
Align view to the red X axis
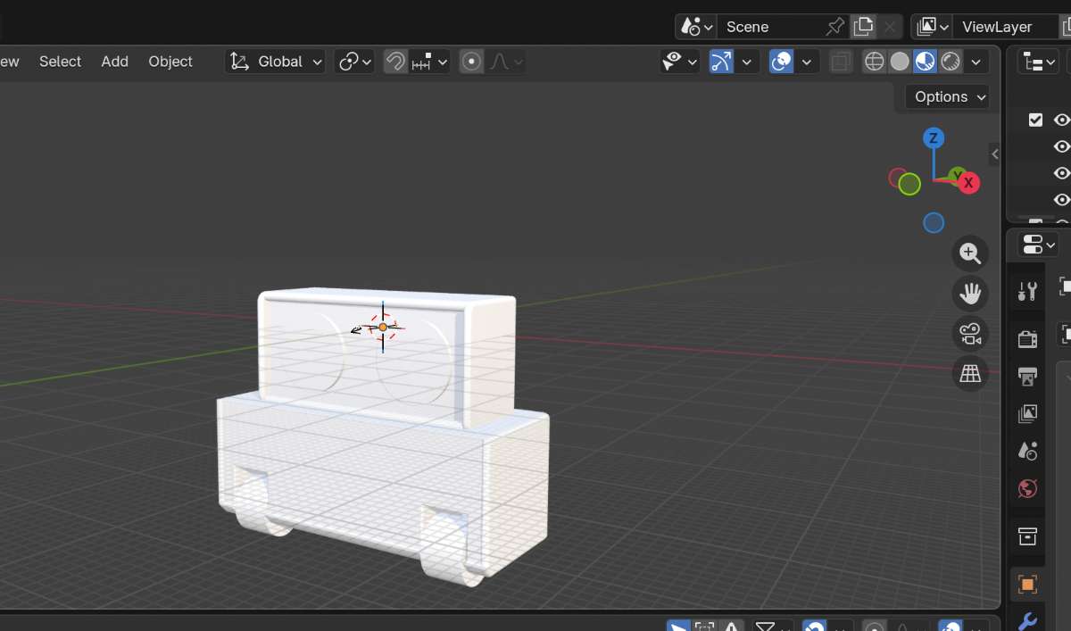[x=969, y=183]
